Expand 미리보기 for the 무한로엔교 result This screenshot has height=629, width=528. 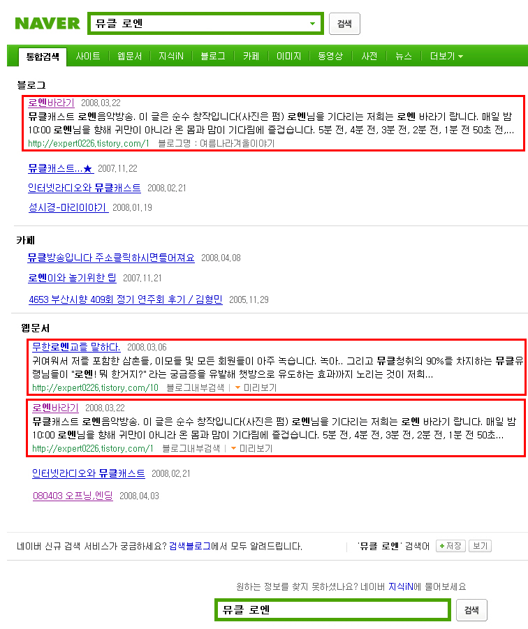click(256, 387)
